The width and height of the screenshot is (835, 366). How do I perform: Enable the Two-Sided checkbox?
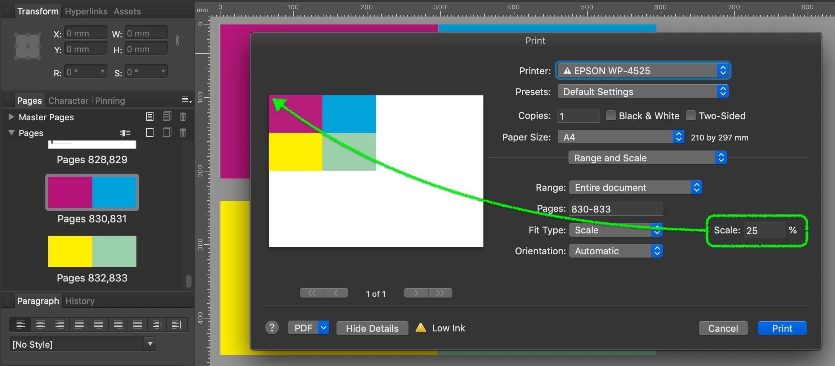(691, 115)
